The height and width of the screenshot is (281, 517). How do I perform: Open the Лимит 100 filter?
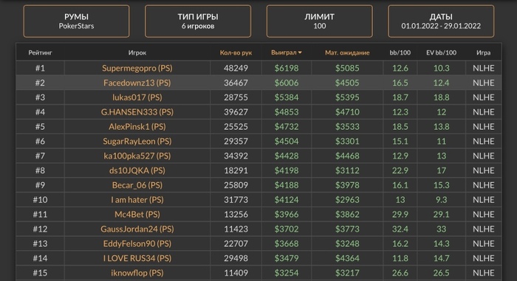pos(320,21)
